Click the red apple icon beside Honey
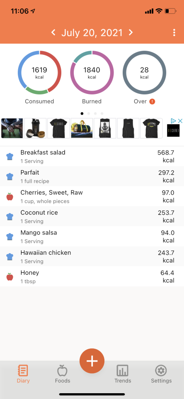The image size is (184, 399). [10, 277]
